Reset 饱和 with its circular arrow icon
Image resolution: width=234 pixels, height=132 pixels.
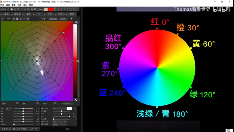(37, 103)
